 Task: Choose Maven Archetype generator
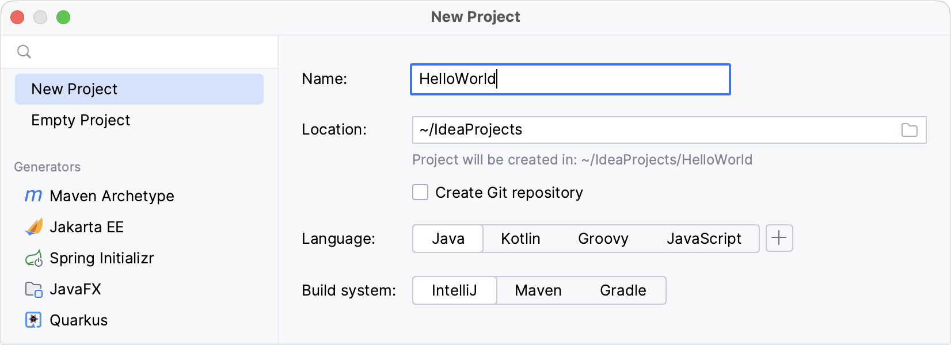tap(139, 196)
